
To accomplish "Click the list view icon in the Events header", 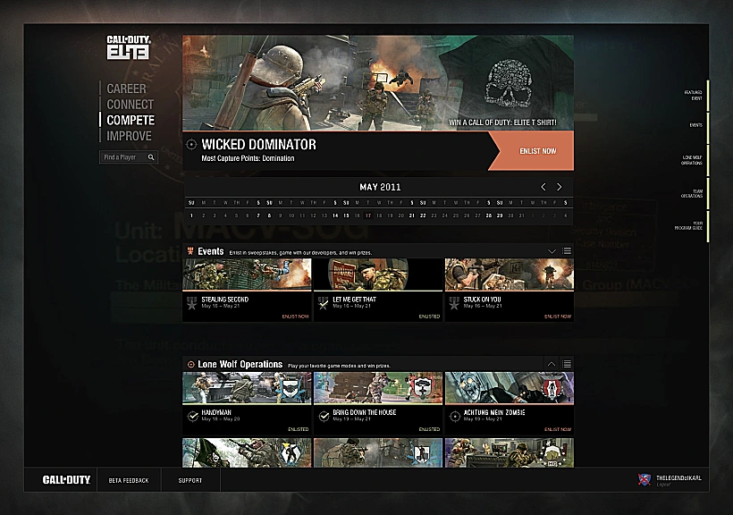I will (566, 251).
